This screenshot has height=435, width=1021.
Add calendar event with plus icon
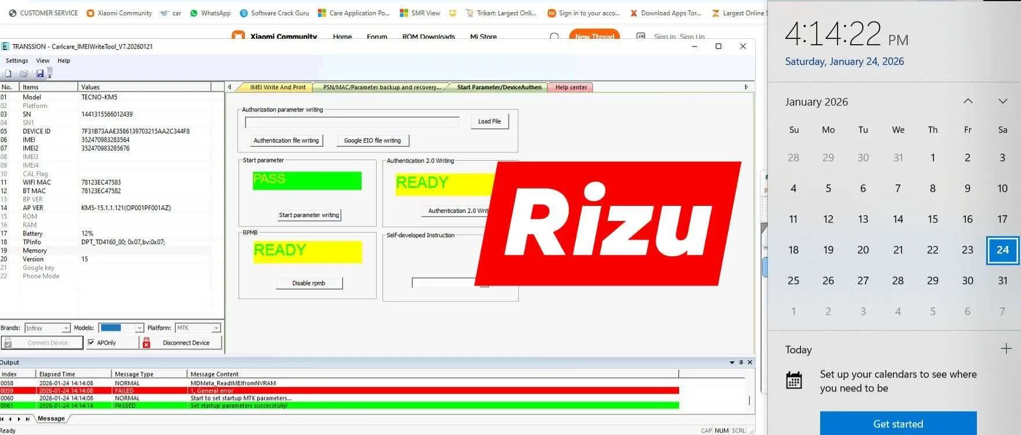(1006, 349)
